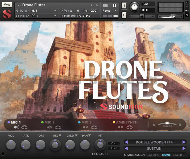Click the REL knob

[x=55, y=145]
